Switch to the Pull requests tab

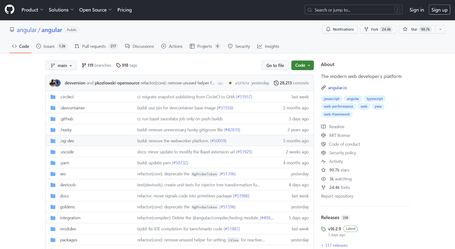96,46
